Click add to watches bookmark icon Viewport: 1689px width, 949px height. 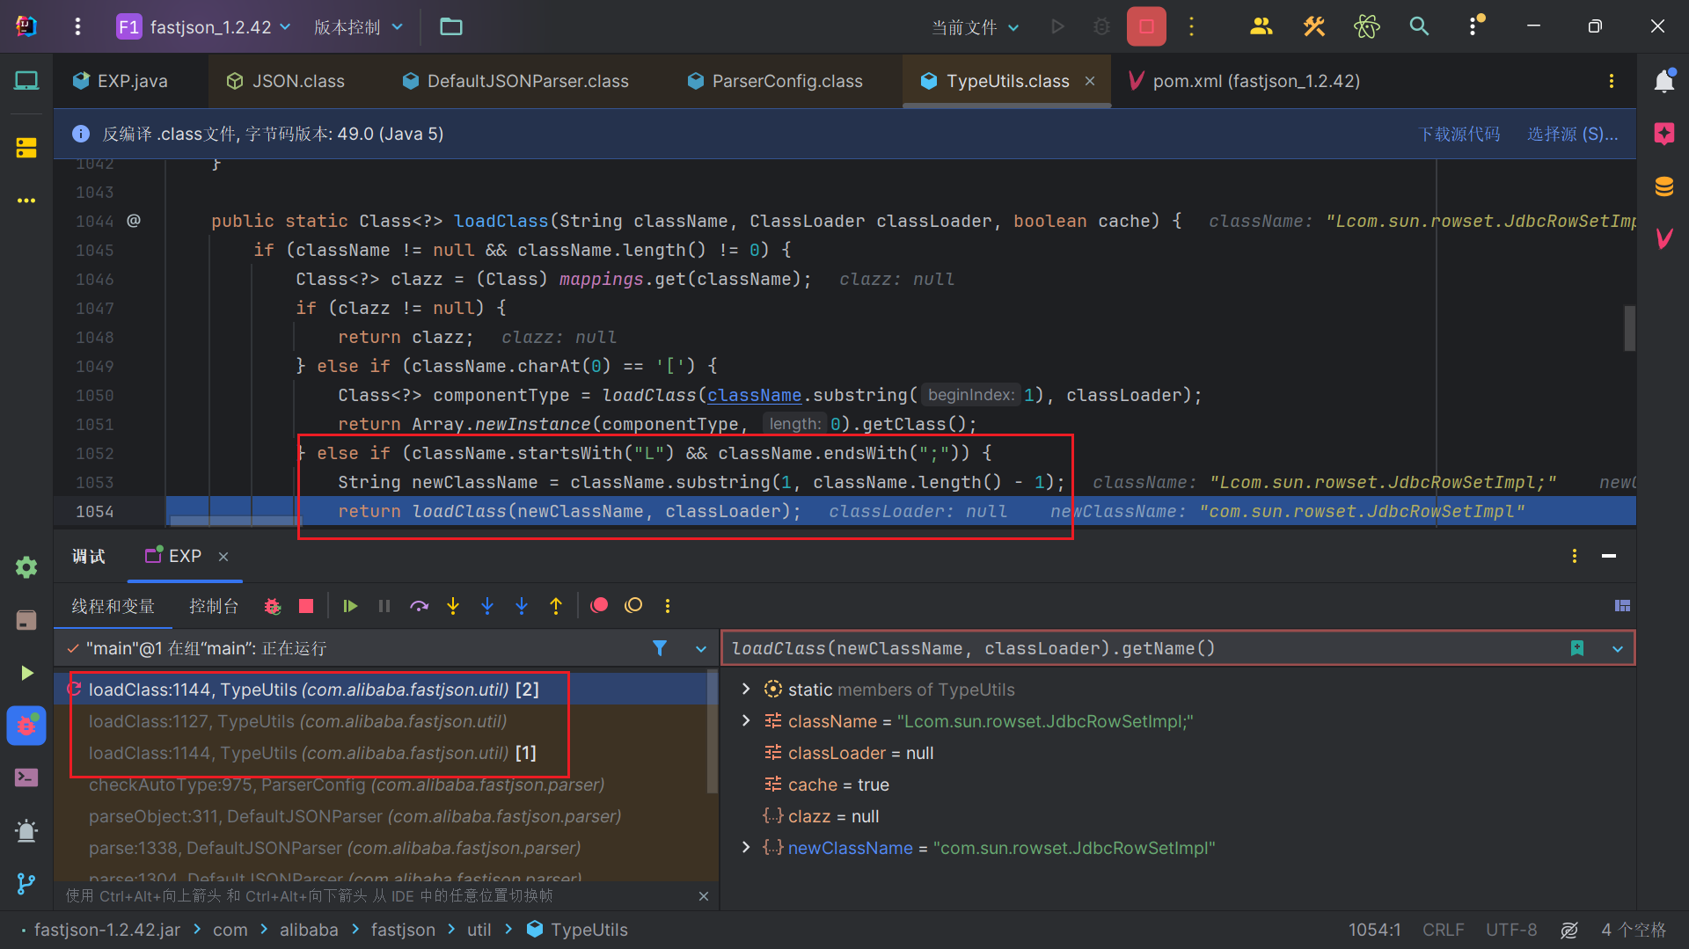(x=1577, y=648)
